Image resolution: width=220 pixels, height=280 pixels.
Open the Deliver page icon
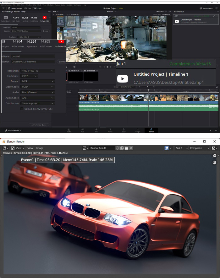(x=151, y=130)
